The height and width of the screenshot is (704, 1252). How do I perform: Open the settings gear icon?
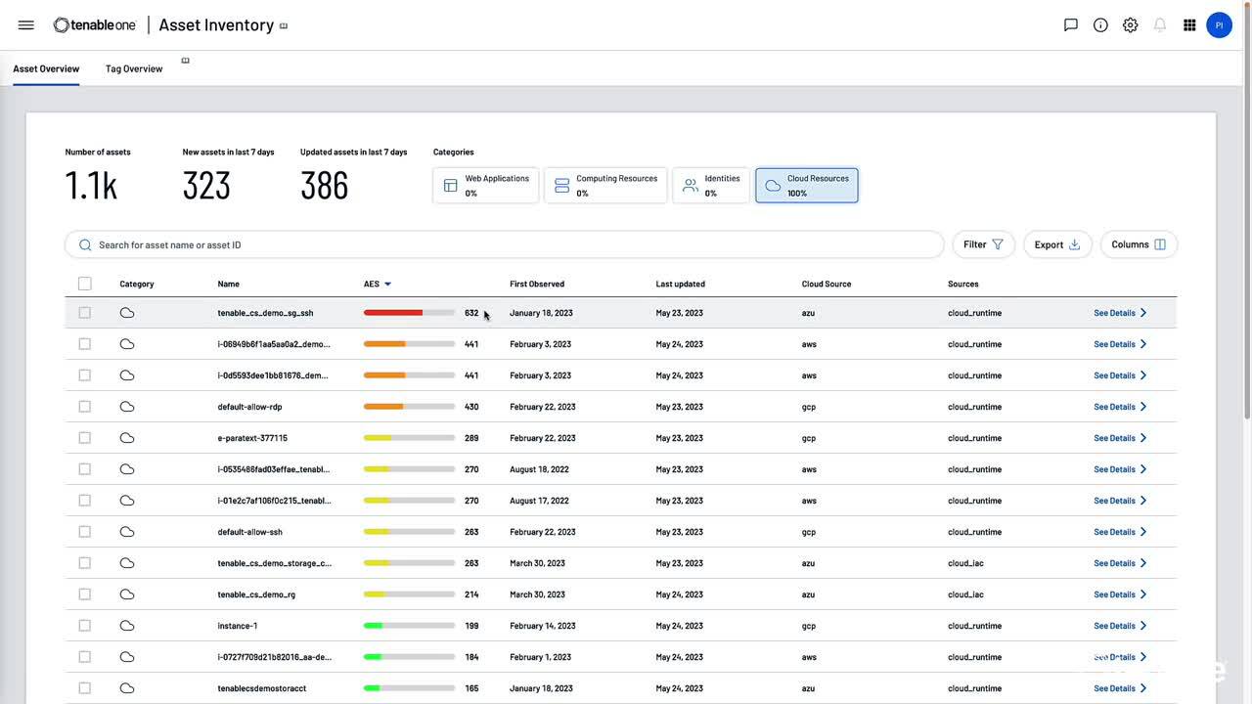(x=1130, y=25)
